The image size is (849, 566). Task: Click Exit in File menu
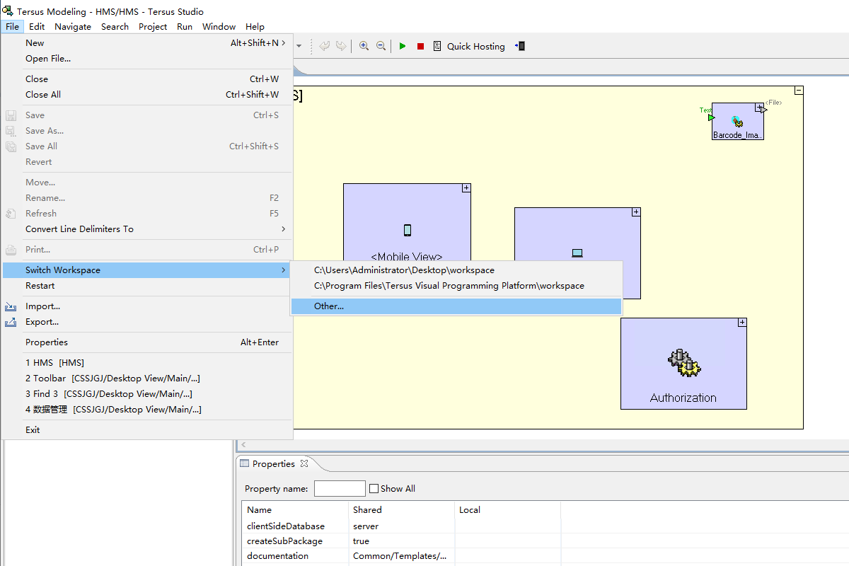pyautogui.click(x=147, y=430)
